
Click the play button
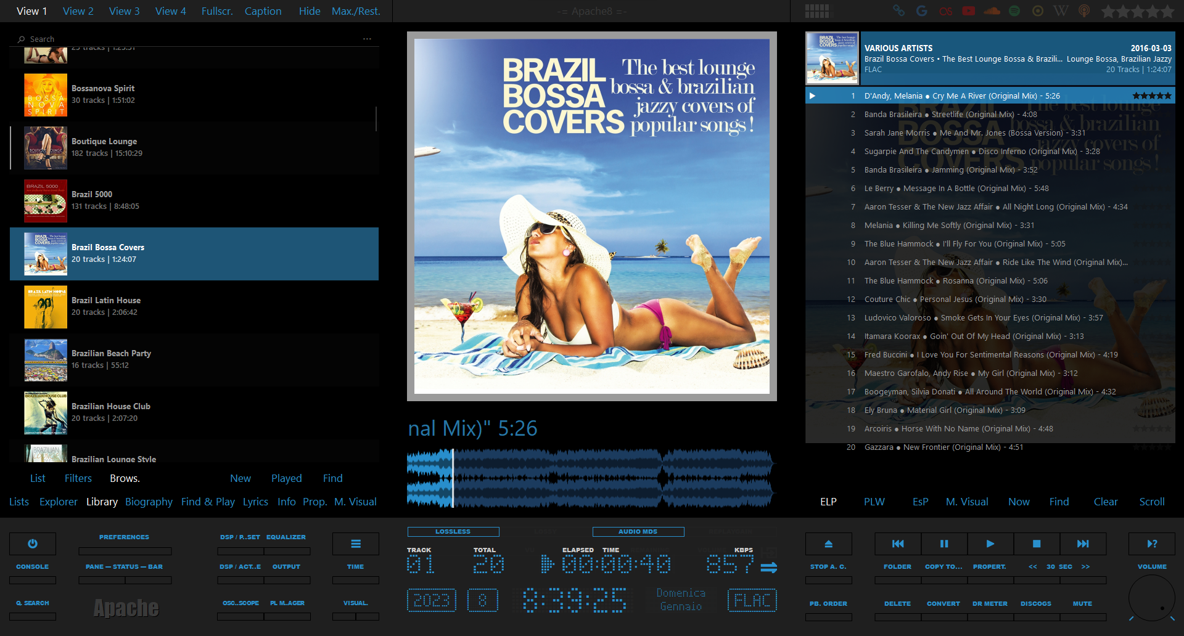(x=990, y=544)
